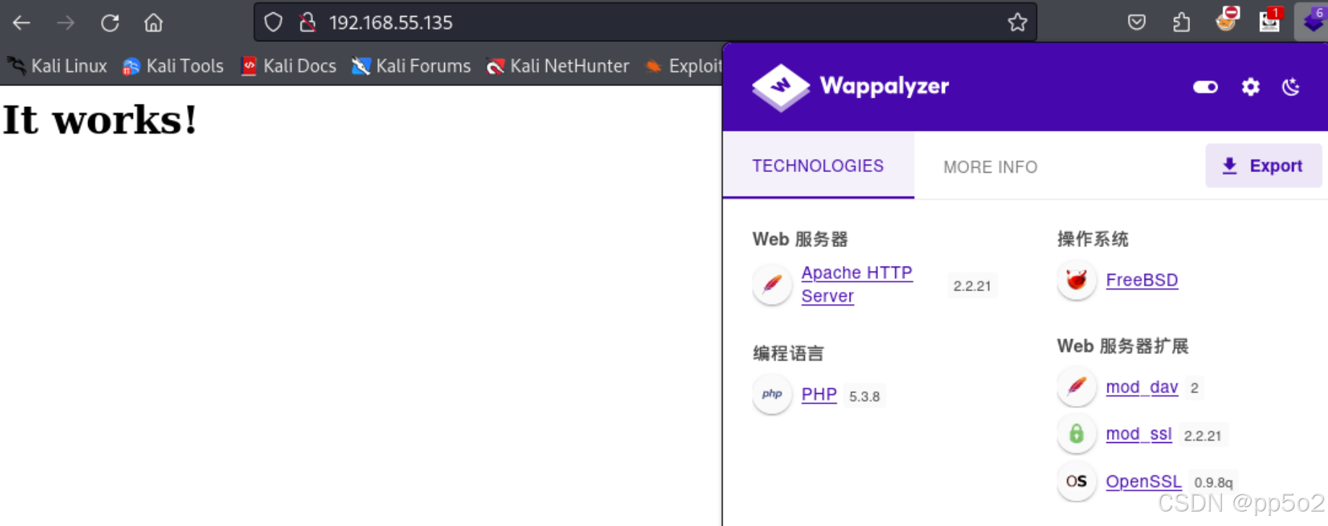Click the OpenSSL version 0.9.8q badge
The image size is (1328, 526).
(x=1213, y=483)
